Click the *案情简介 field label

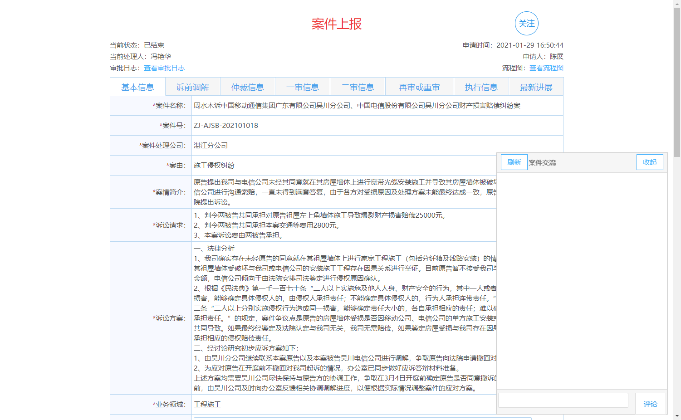point(169,192)
